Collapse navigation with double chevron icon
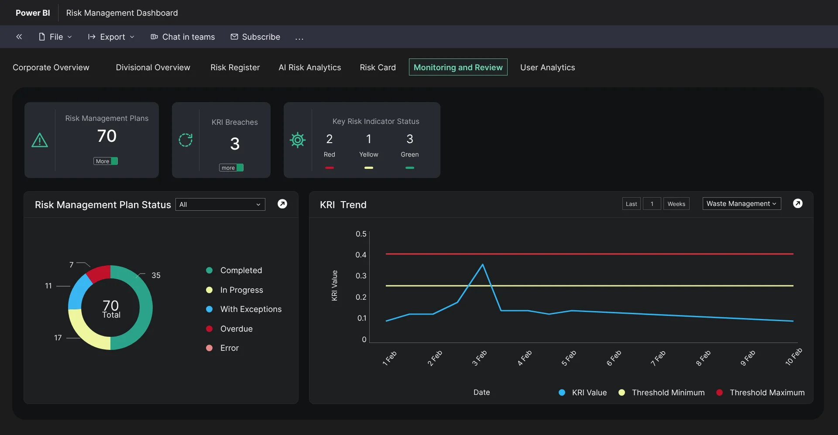Viewport: 838px width, 435px height. (x=19, y=37)
